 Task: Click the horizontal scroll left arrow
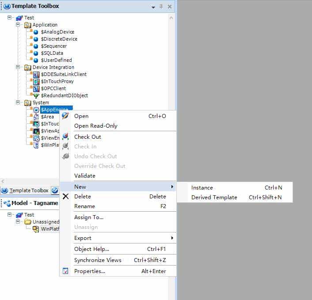pos(3,181)
